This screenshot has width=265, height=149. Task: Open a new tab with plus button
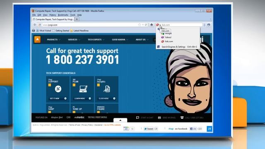[77, 19]
